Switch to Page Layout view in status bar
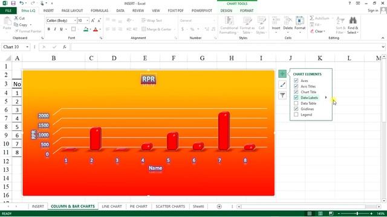Screen dimensions: 387x217 (x=320, y=213)
